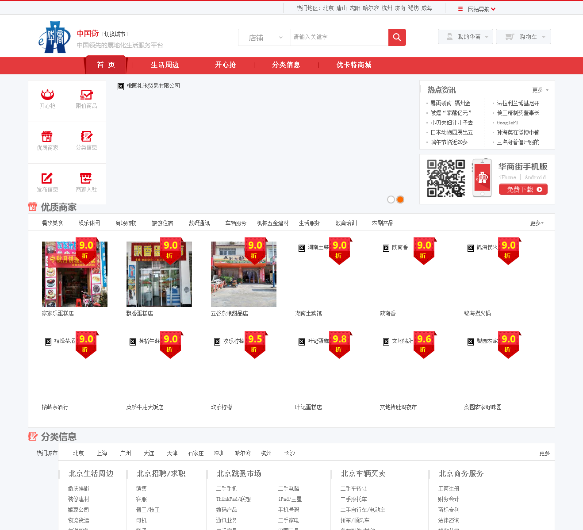Select the 餐饮美食 merchant category
The height and width of the screenshot is (530, 583).
(52, 223)
